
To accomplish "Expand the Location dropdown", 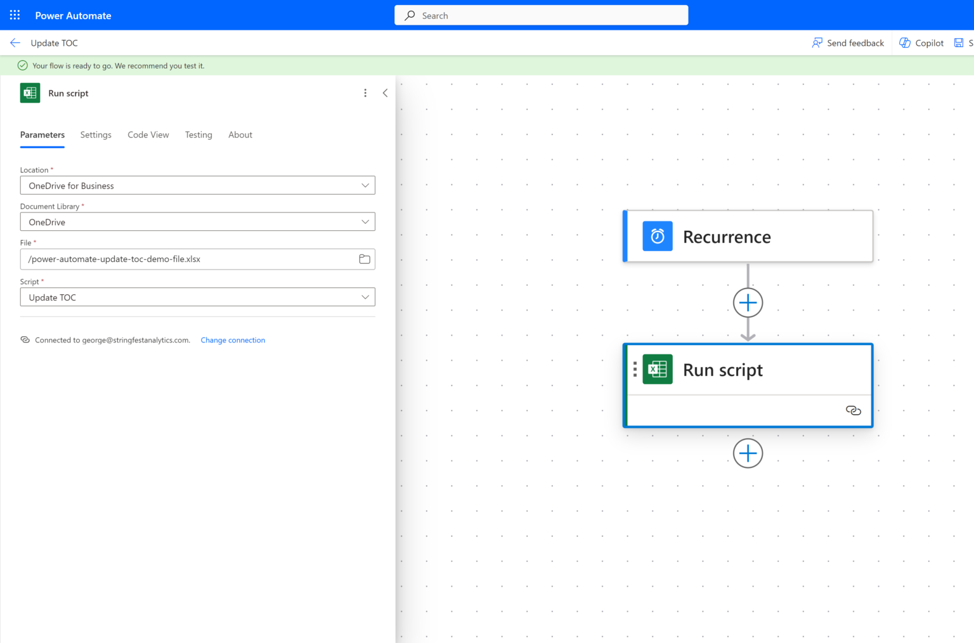I will pos(198,185).
